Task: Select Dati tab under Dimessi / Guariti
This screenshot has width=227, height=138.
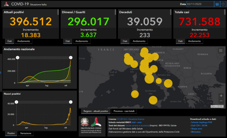Action: point(68,41)
